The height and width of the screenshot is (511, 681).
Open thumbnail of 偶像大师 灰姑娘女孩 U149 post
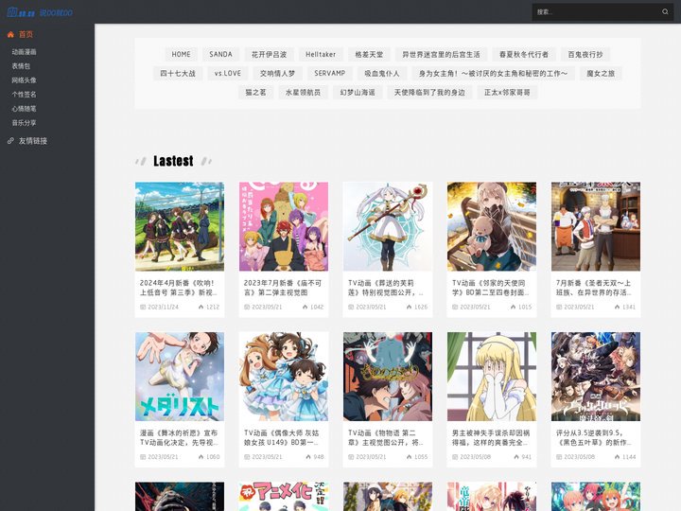[x=284, y=377]
